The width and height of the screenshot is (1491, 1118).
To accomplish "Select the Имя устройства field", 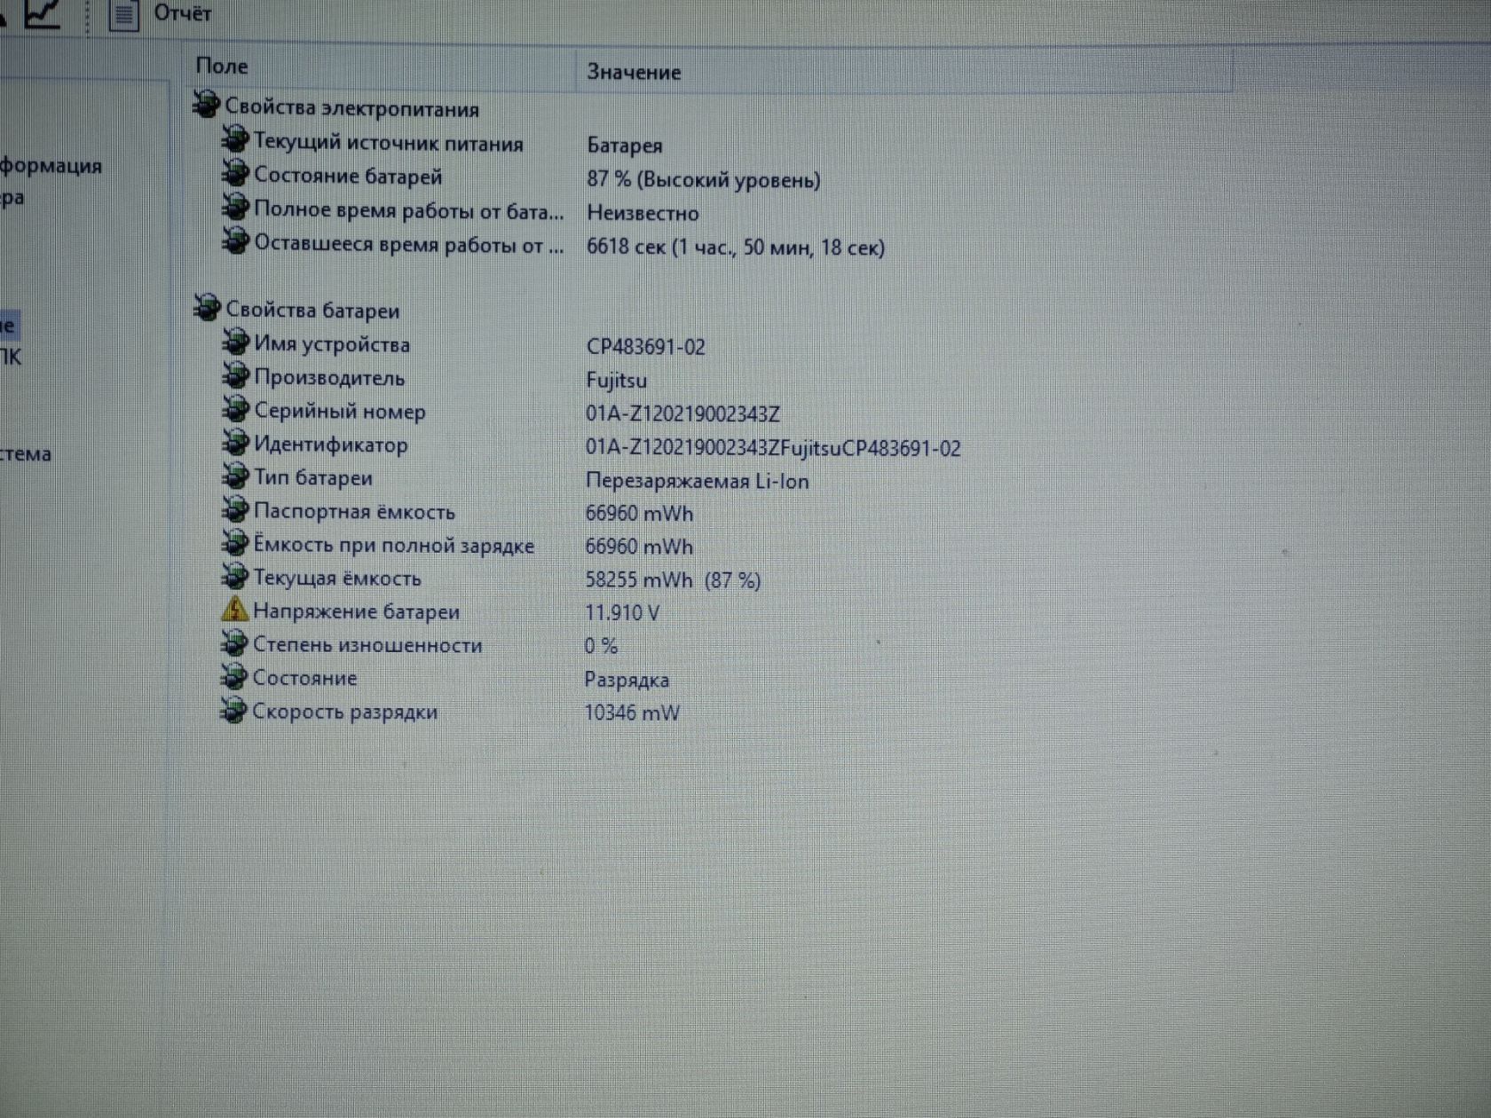I will click(x=332, y=344).
